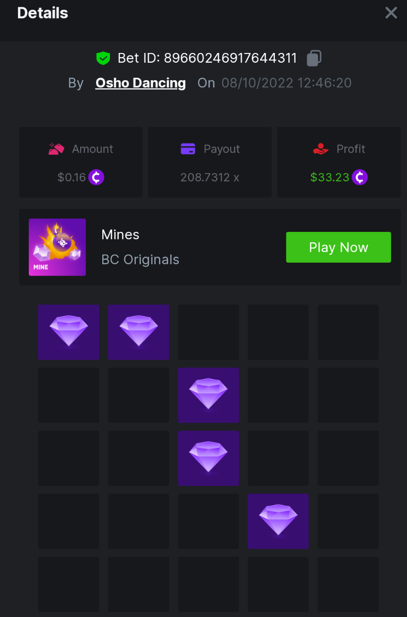Viewport: 407px width, 617px height.
Task: Close the Details dialog
Action: pyautogui.click(x=391, y=13)
